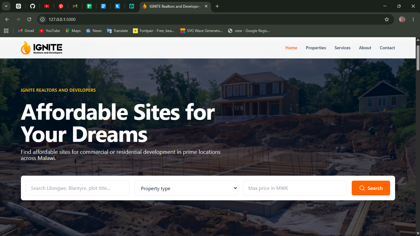This screenshot has width=420, height=236.
Task: Focus the Search Lilongwe, Blantyre location field
Action: click(x=78, y=188)
